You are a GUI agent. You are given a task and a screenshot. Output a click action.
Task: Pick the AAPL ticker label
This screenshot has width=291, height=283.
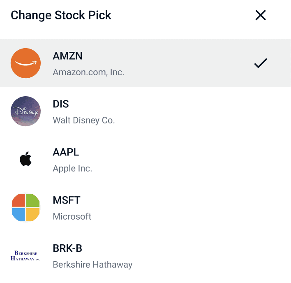pyautogui.click(x=66, y=152)
